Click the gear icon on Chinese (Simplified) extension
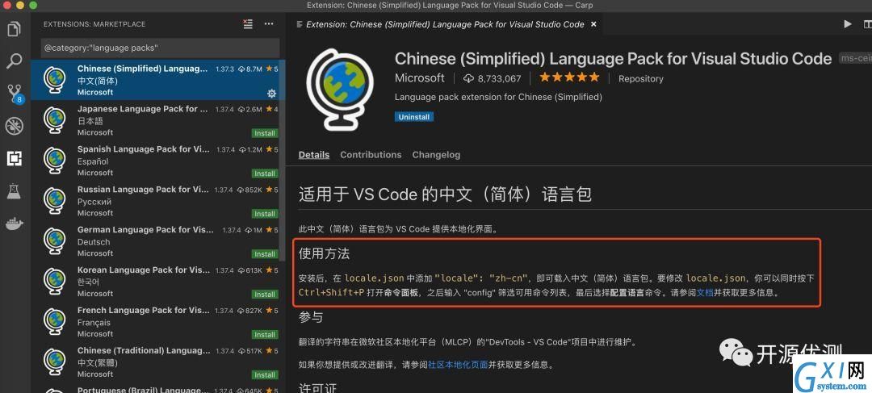The width and height of the screenshot is (872, 393). [271, 93]
